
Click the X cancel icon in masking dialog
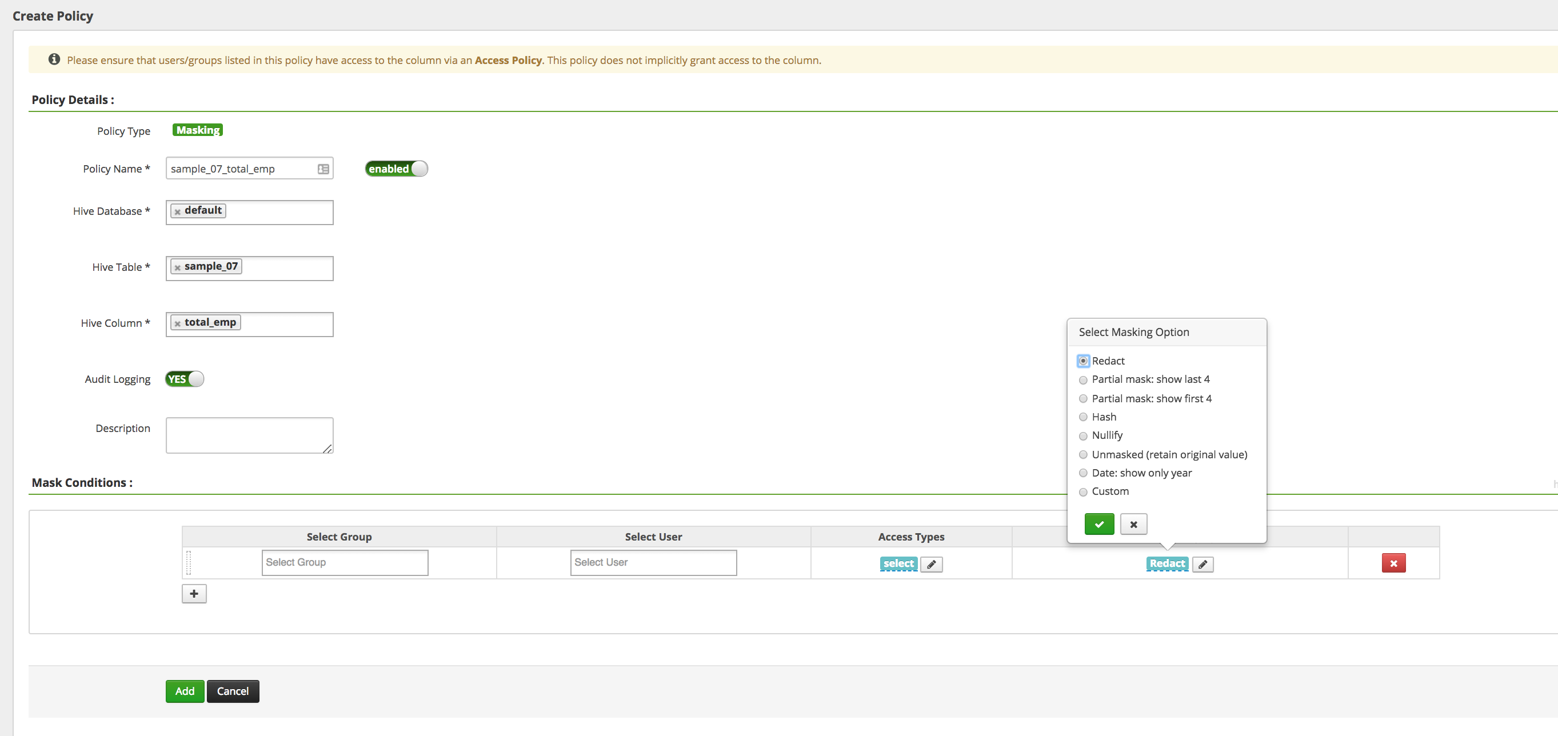coord(1133,523)
